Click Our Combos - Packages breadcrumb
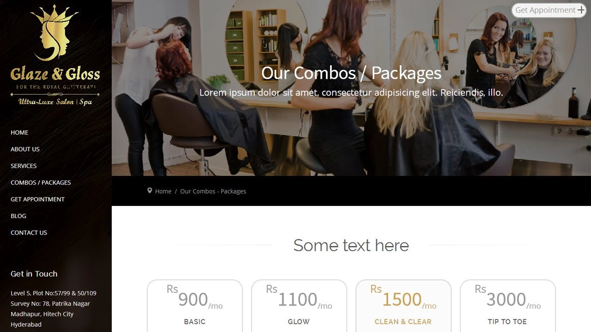The height and width of the screenshot is (332, 591). (213, 192)
